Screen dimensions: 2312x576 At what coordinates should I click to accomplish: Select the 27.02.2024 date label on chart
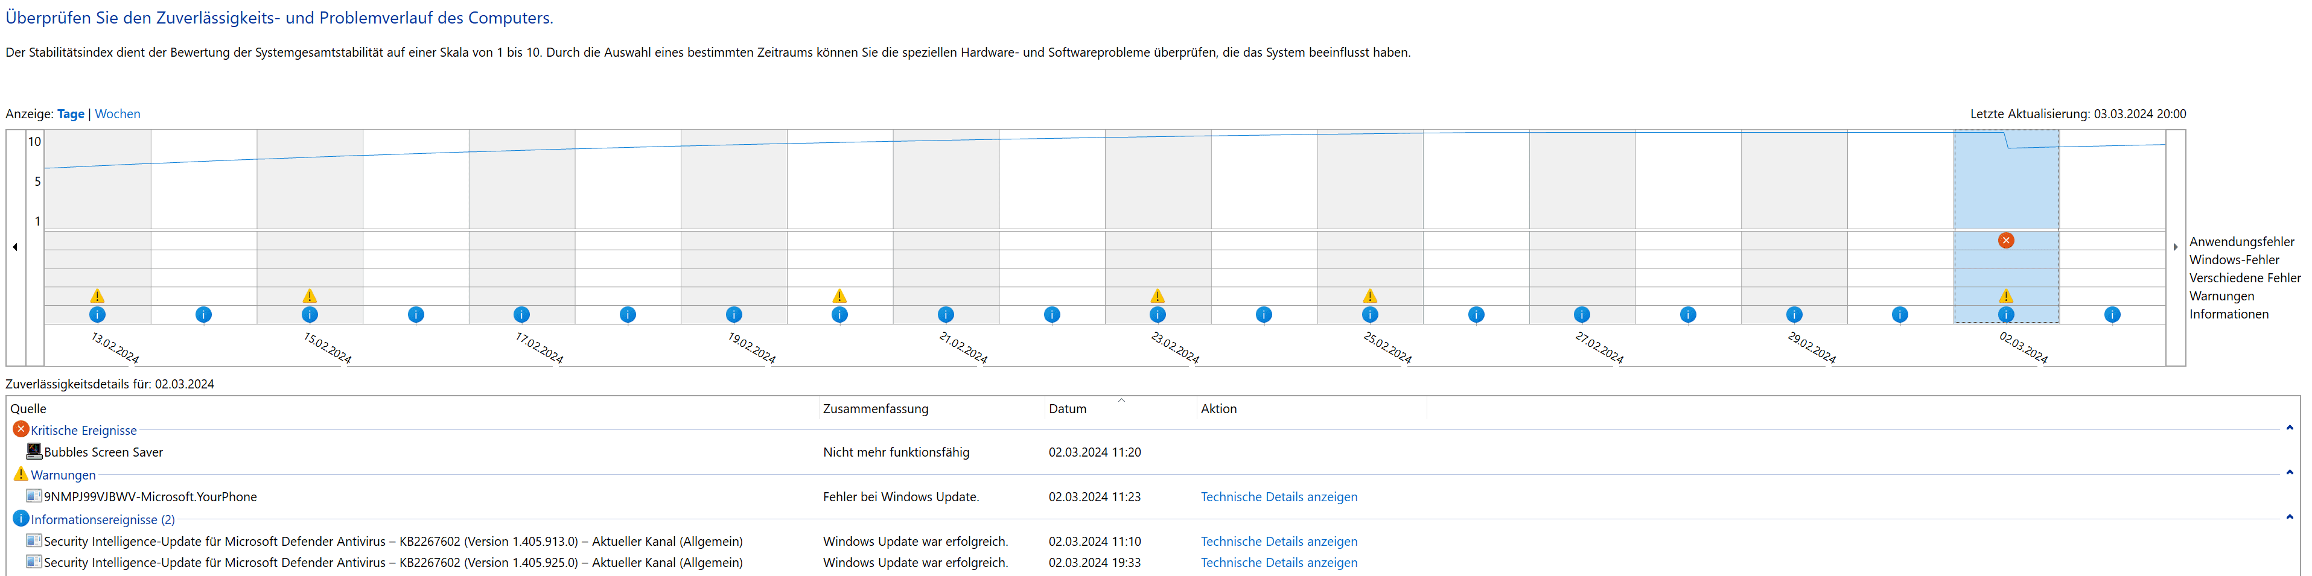[1599, 347]
